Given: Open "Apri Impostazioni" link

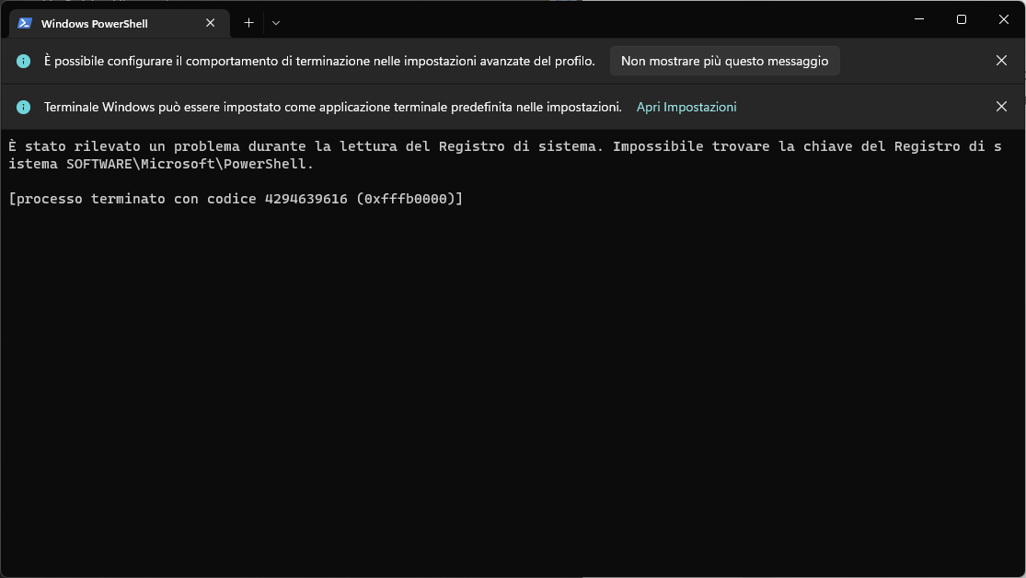Looking at the screenshot, I should point(686,106).
